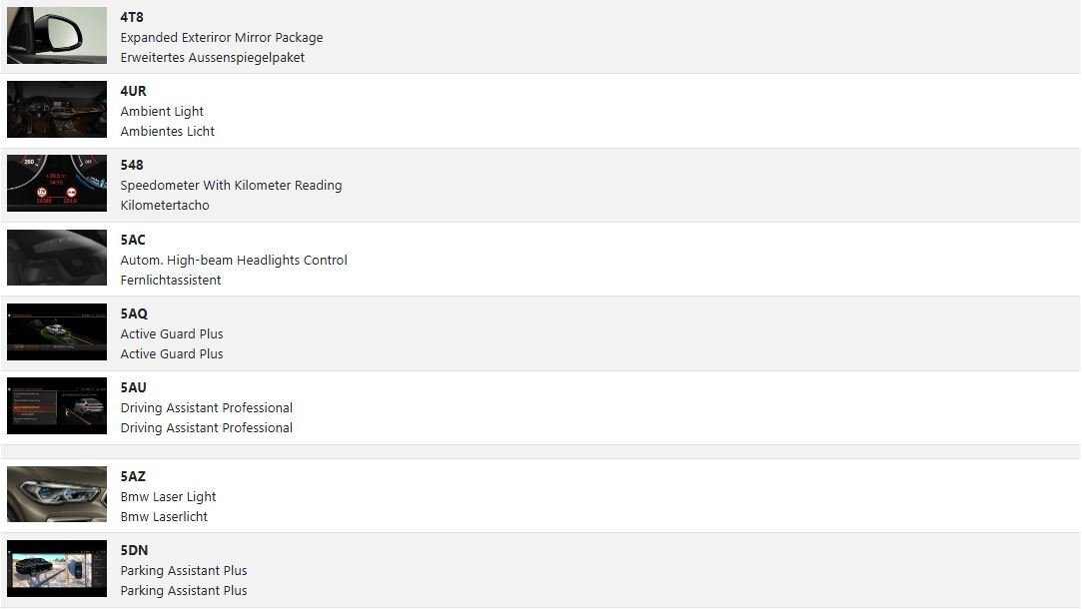The height and width of the screenshot is (609, 1082).
Task: Select option code 5DN
Action: (134, 550)
